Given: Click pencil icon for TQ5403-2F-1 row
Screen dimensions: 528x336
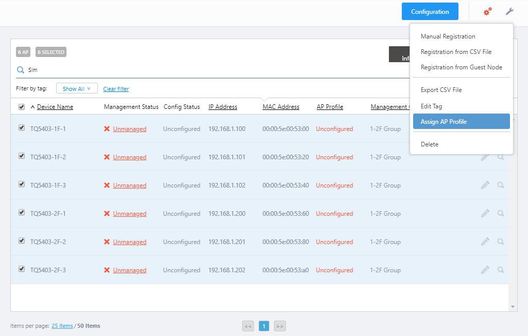Looking at the screenshot, I should click(x=485, y=213).
